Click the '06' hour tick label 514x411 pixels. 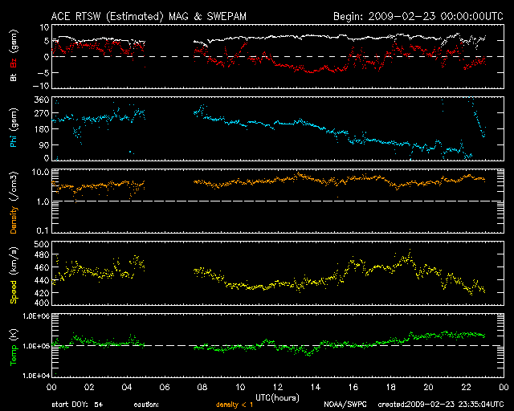click(165, 387)
